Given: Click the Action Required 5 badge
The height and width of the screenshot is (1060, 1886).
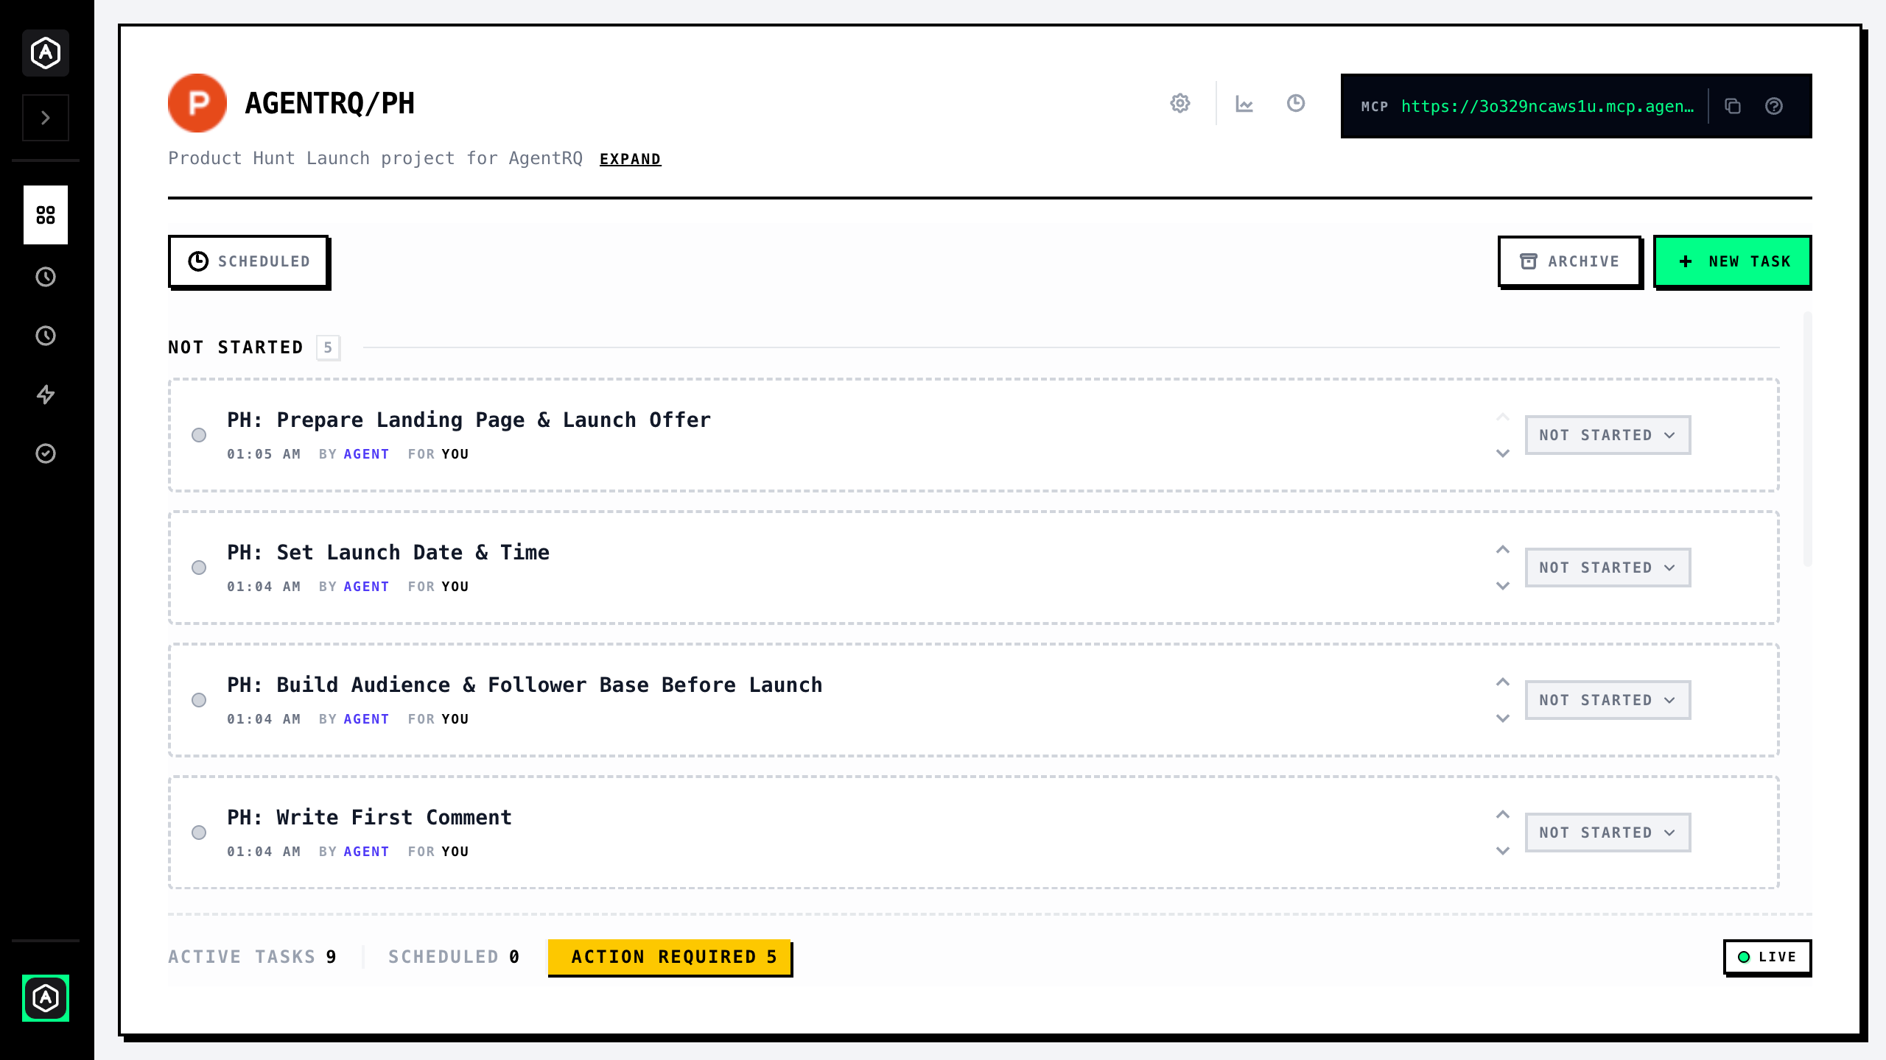Looking at the screenshot, I should click(669, 957).
